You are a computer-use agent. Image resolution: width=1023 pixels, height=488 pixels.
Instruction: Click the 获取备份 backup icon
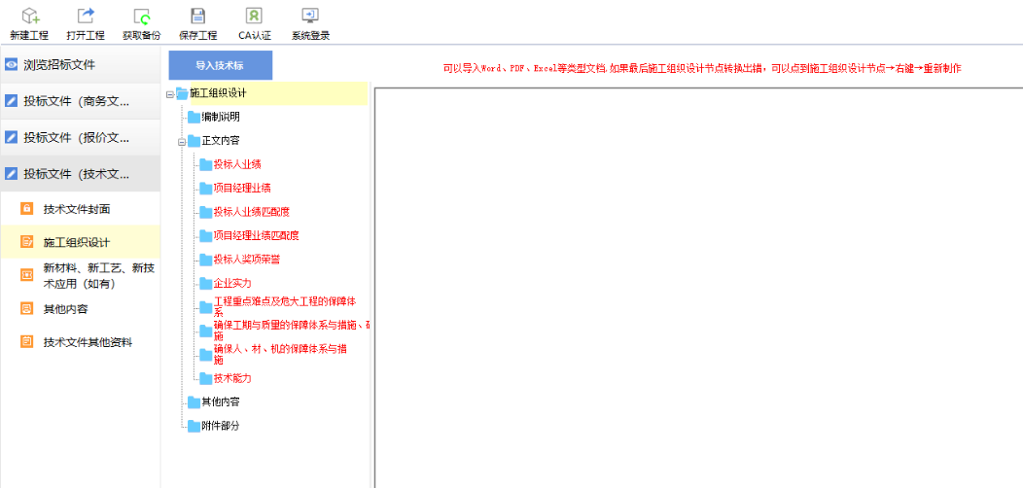[x=142, y=16]
